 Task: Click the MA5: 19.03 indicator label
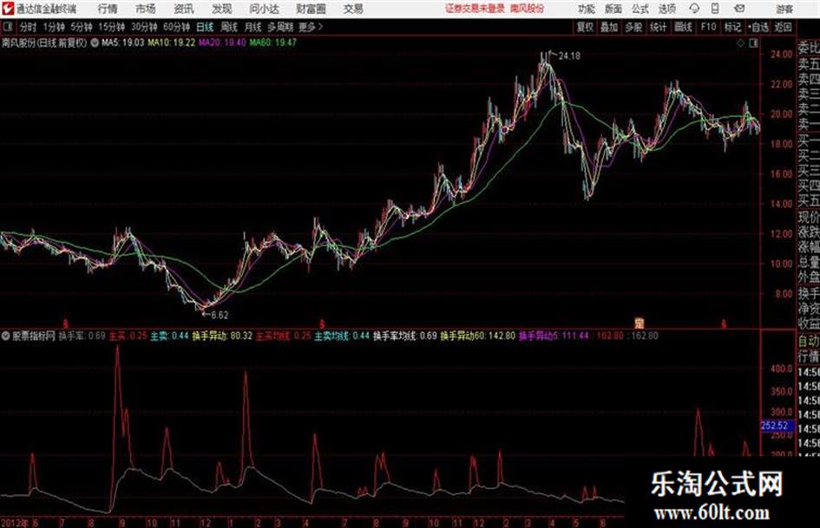point(122,42)
